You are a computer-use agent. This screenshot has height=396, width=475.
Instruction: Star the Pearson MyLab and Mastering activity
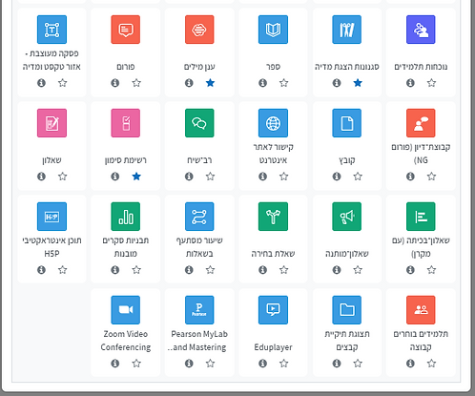pos(210,364)
